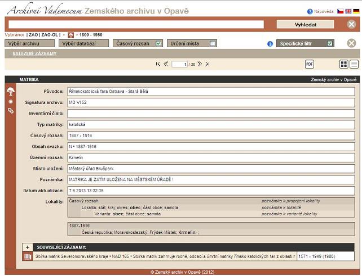362x276 pixels.
Task: Switch to the grid tile view icon
Action: pos(344,64)
